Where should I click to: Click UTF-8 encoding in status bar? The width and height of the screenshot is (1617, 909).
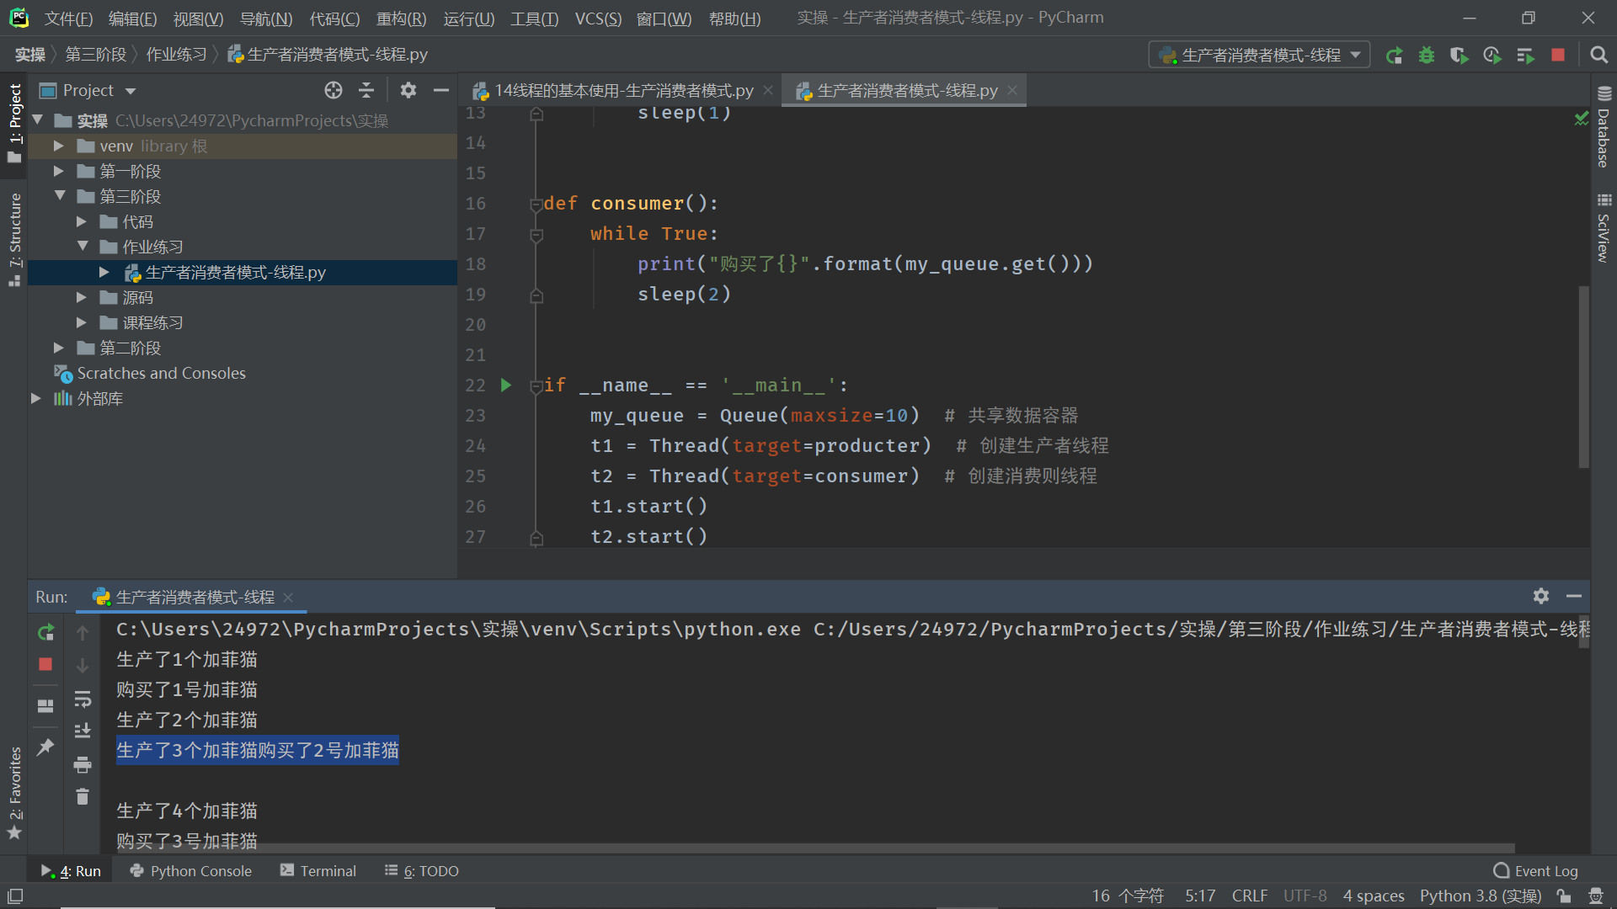(1305, 896)
